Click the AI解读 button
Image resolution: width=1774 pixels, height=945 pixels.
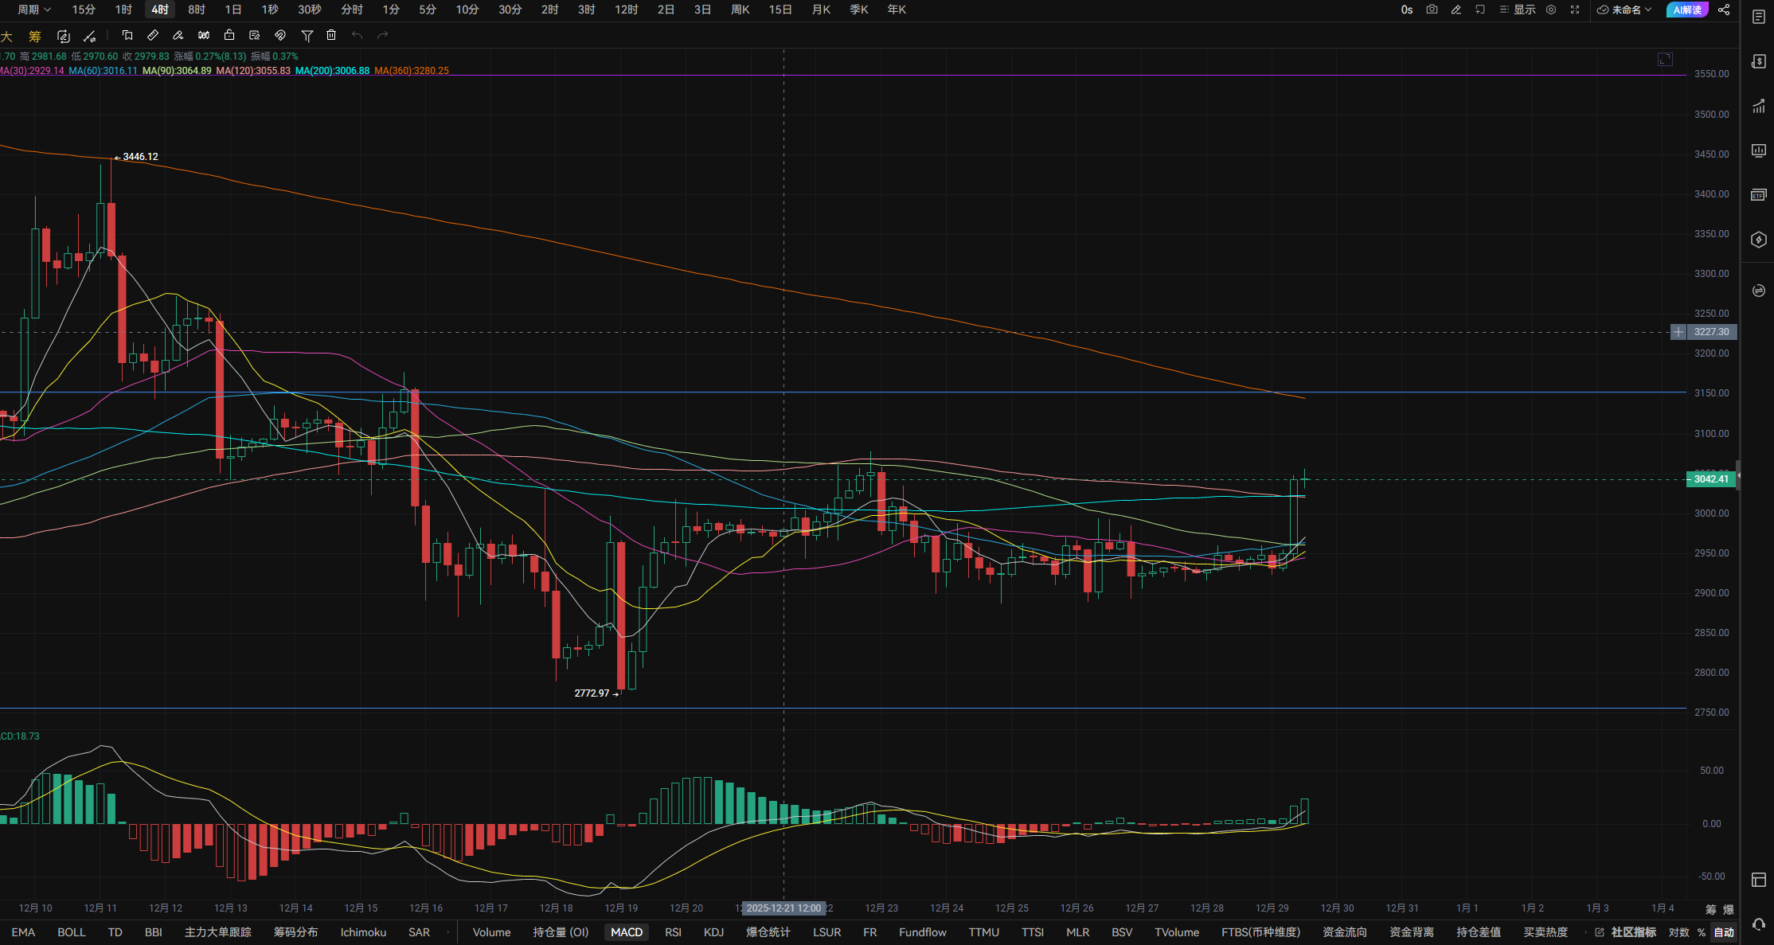(1686, 10)
